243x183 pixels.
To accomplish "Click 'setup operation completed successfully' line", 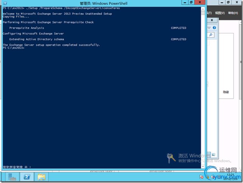I will point(51,45).
